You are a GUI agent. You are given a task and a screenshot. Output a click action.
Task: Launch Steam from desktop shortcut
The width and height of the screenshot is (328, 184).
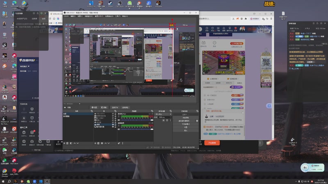tap(110, 4)
